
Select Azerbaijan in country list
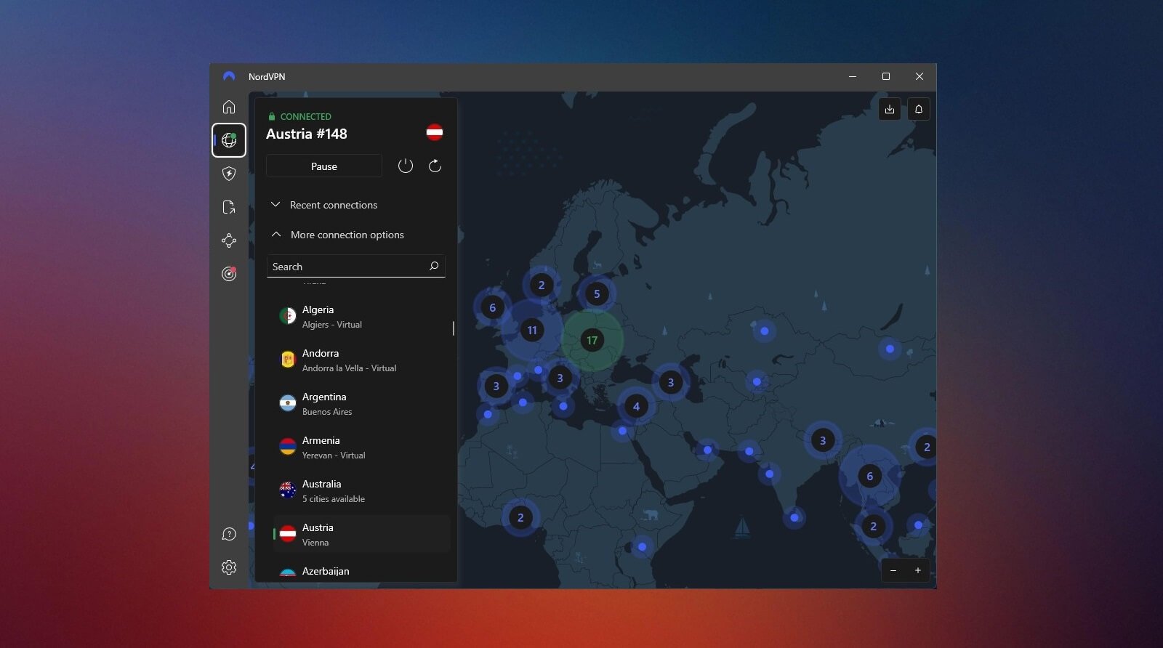[x=361, y=572]
